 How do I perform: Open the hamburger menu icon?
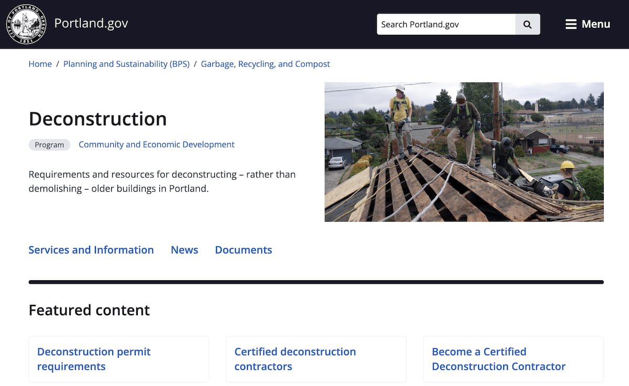pos(571,24)
